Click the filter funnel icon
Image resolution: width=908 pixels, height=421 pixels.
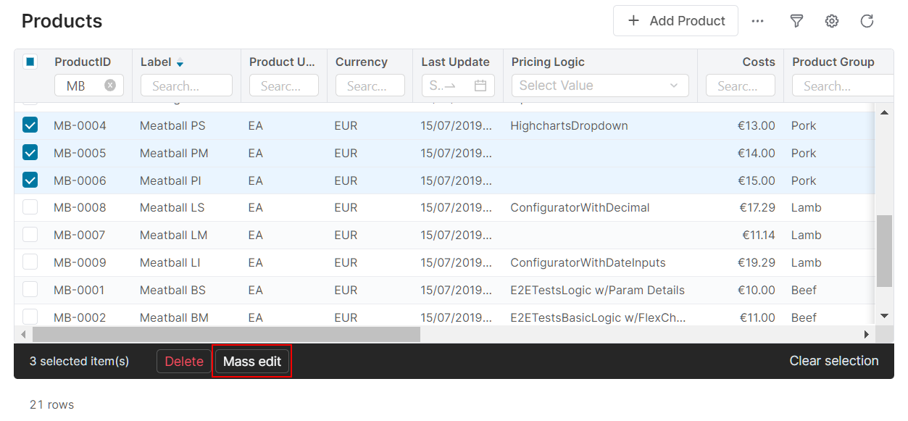point(796,21)
